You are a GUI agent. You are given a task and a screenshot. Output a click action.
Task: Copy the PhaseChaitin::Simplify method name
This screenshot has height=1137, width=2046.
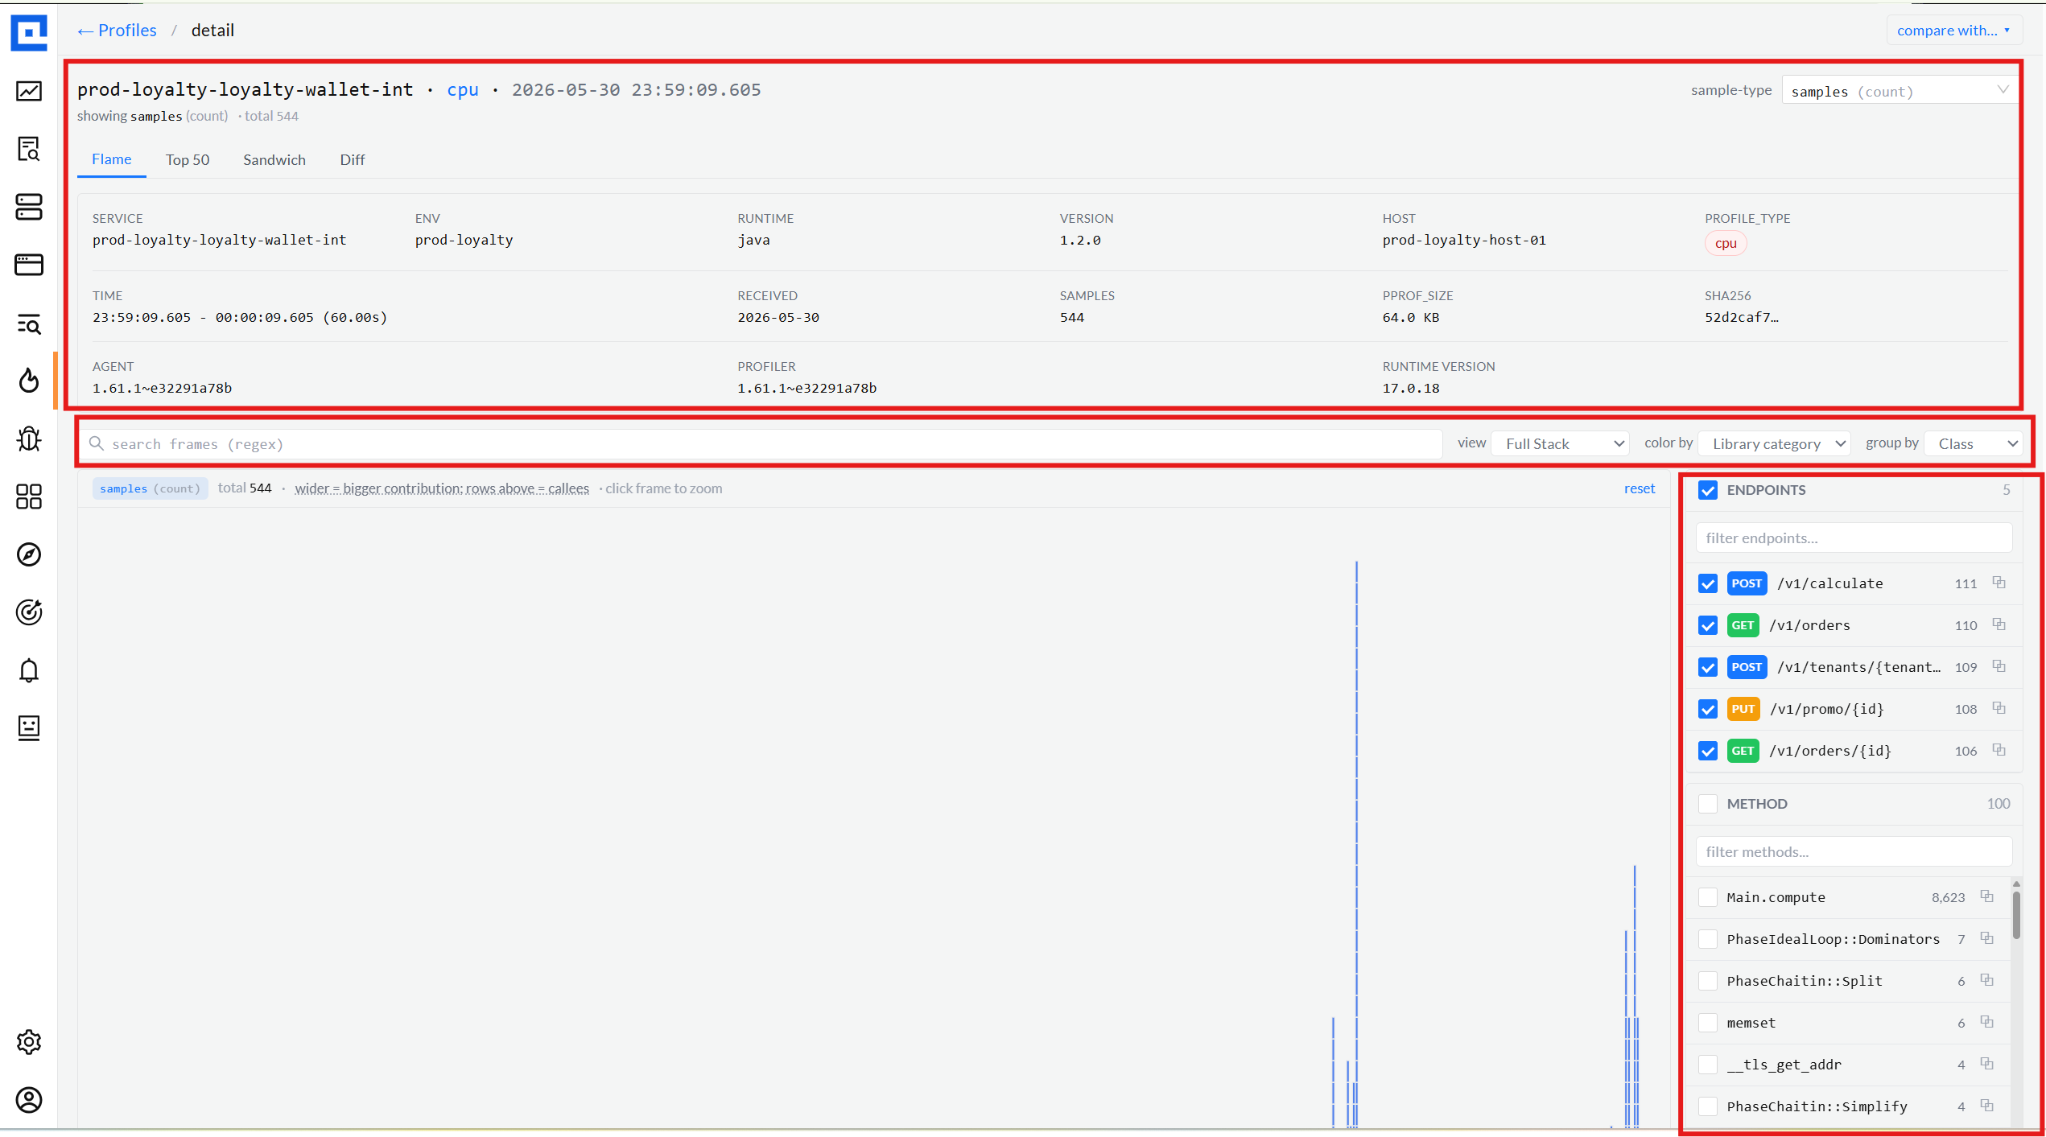coord(1987,1106)
